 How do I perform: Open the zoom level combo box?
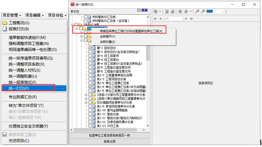tap(216, 12)
